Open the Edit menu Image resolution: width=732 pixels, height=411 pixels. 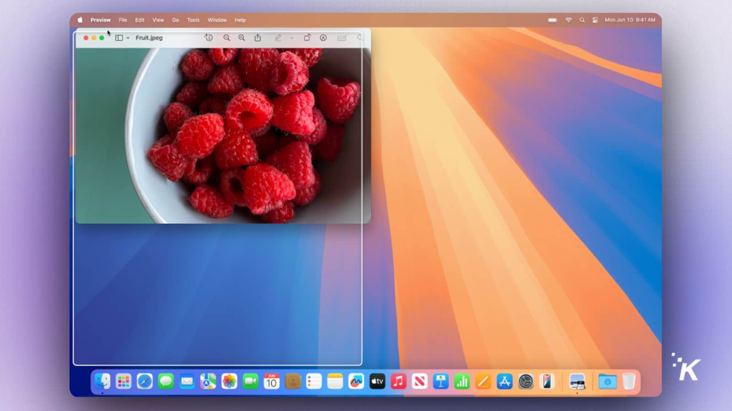coord(140,20)
